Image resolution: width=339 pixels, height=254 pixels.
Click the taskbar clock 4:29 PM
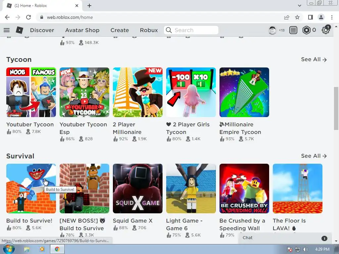[322, 249]
